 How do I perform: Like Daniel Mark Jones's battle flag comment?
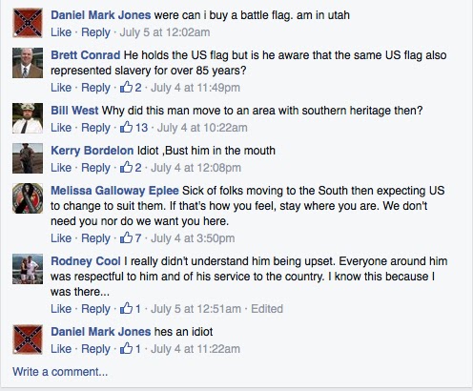61,32
